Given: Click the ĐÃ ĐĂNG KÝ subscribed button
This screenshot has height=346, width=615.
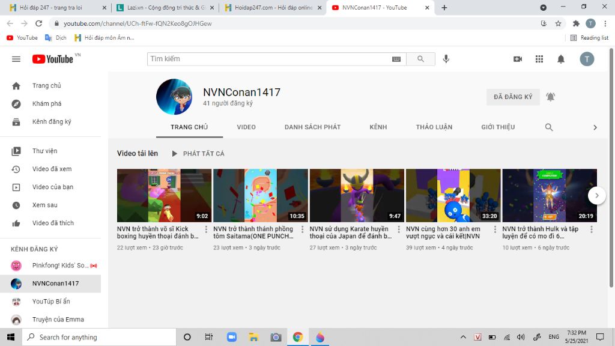Looking at the screenshot, I should click(x=513, y=97).
